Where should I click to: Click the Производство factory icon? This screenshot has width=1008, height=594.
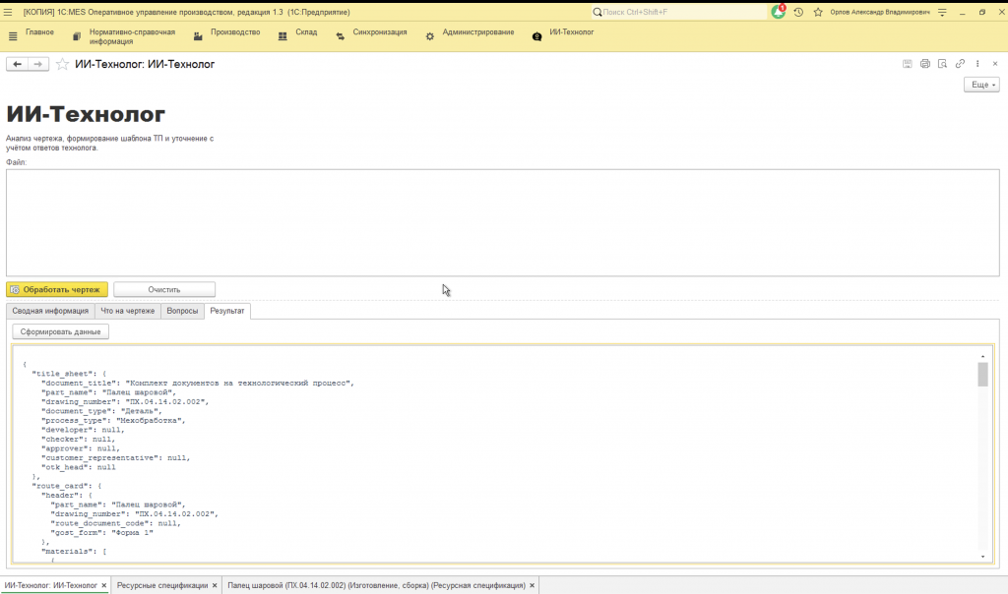(198, 36)
